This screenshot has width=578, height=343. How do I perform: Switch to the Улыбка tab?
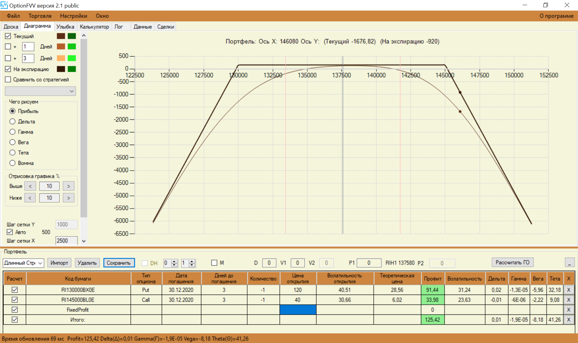(65, 27)
